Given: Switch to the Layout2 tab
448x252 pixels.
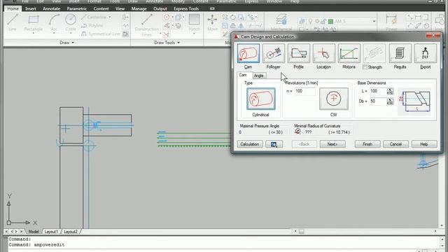Looking at the screenshot, I should click(x=71, y=232).
